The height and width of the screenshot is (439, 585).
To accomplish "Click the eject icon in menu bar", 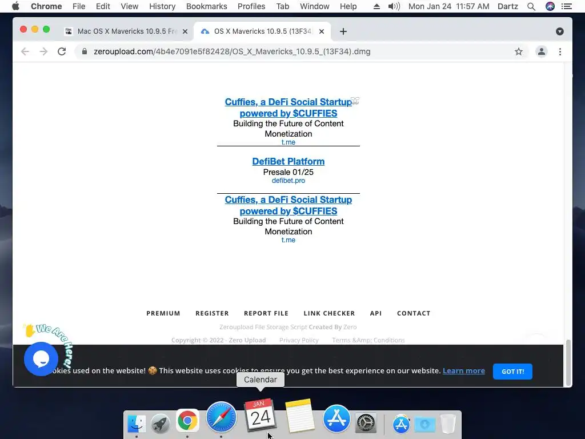I will (376, 6).
